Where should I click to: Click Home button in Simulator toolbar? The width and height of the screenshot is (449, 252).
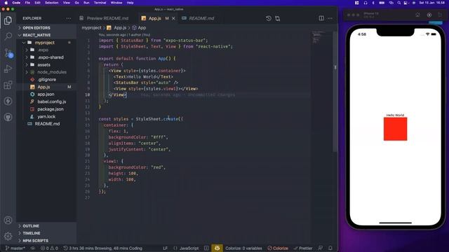point(417,15)
